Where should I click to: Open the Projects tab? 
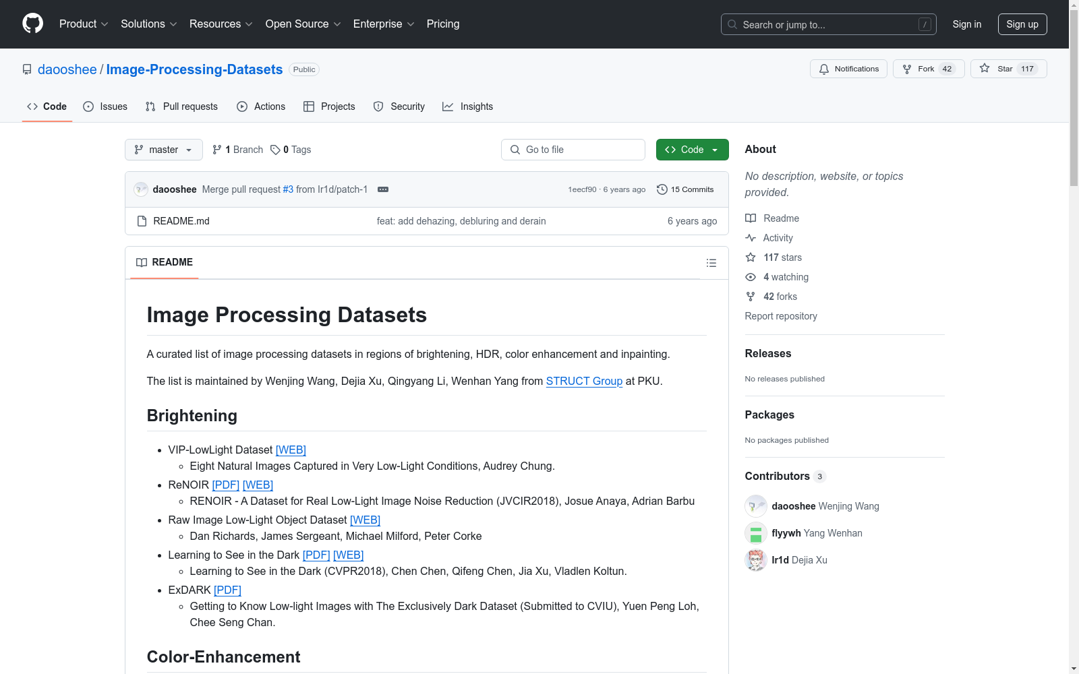pyautogui.click(x=329, y=106)
